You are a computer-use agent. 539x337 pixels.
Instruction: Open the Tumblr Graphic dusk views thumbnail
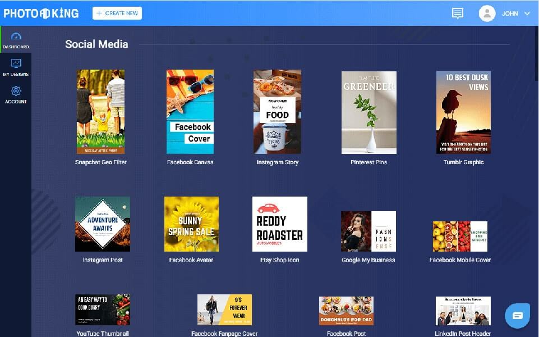tap(463, 112)
